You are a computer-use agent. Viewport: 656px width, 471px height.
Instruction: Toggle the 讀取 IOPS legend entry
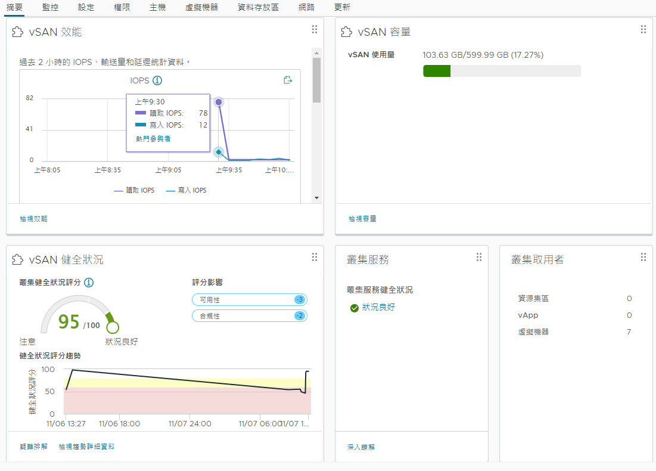[134, 190]
